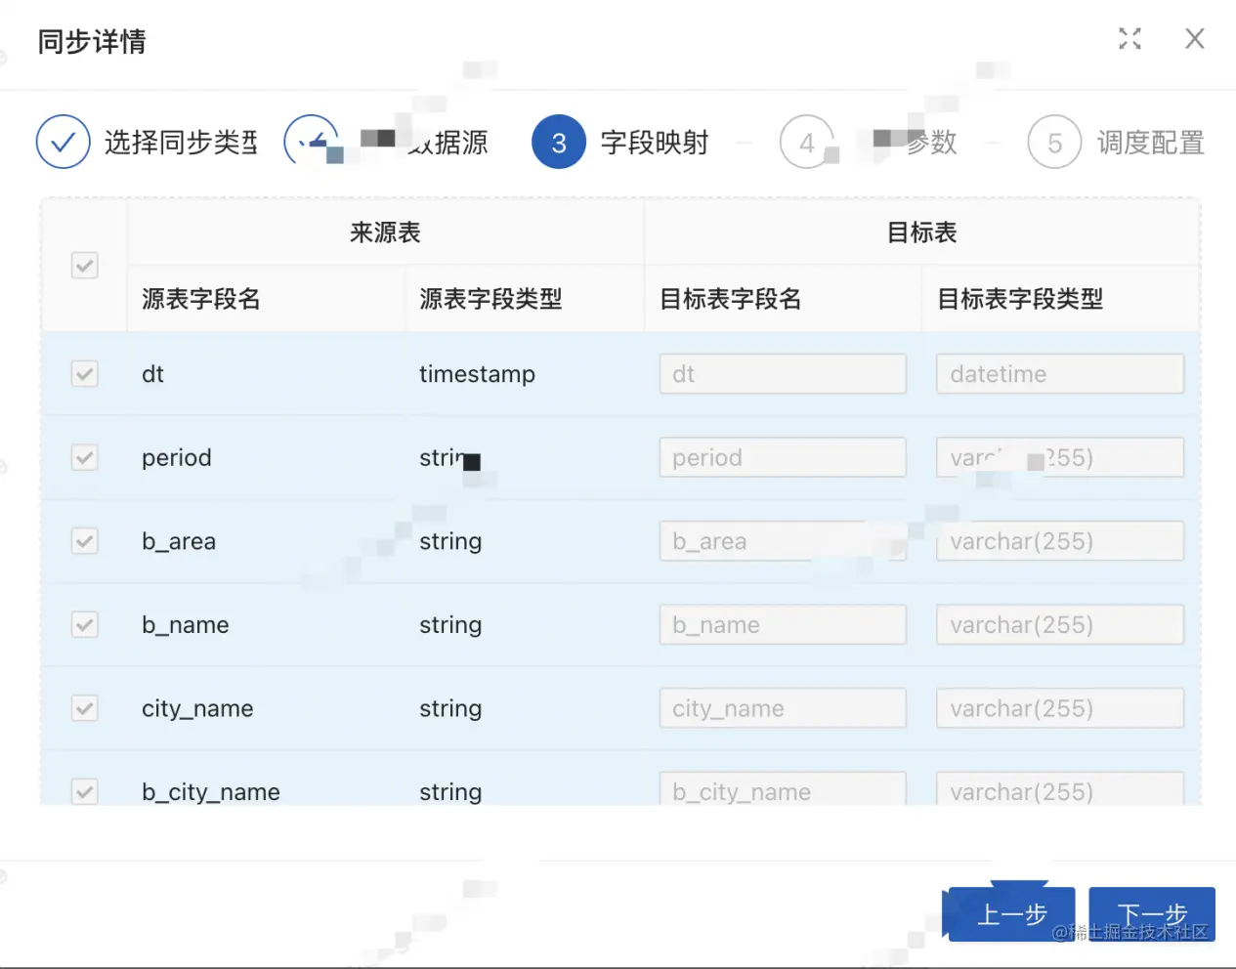This screenshot has height=969, width=1236.
Task: Click the fullscreen expand icon
Action: pos(1129,39)
